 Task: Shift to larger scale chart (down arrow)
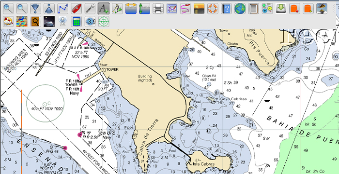pos(35,9)
